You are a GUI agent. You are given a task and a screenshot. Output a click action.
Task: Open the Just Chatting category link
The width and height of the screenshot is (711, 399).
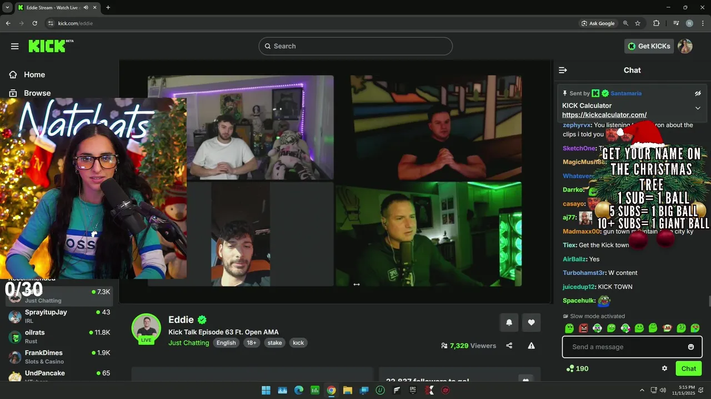[189, 342]
